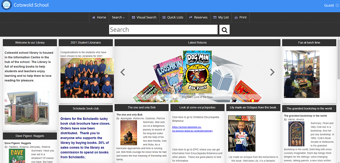The height and width of the screenshot is (163, 340).
Task: Click the Cotswold School title text
Action: (31, 5)
